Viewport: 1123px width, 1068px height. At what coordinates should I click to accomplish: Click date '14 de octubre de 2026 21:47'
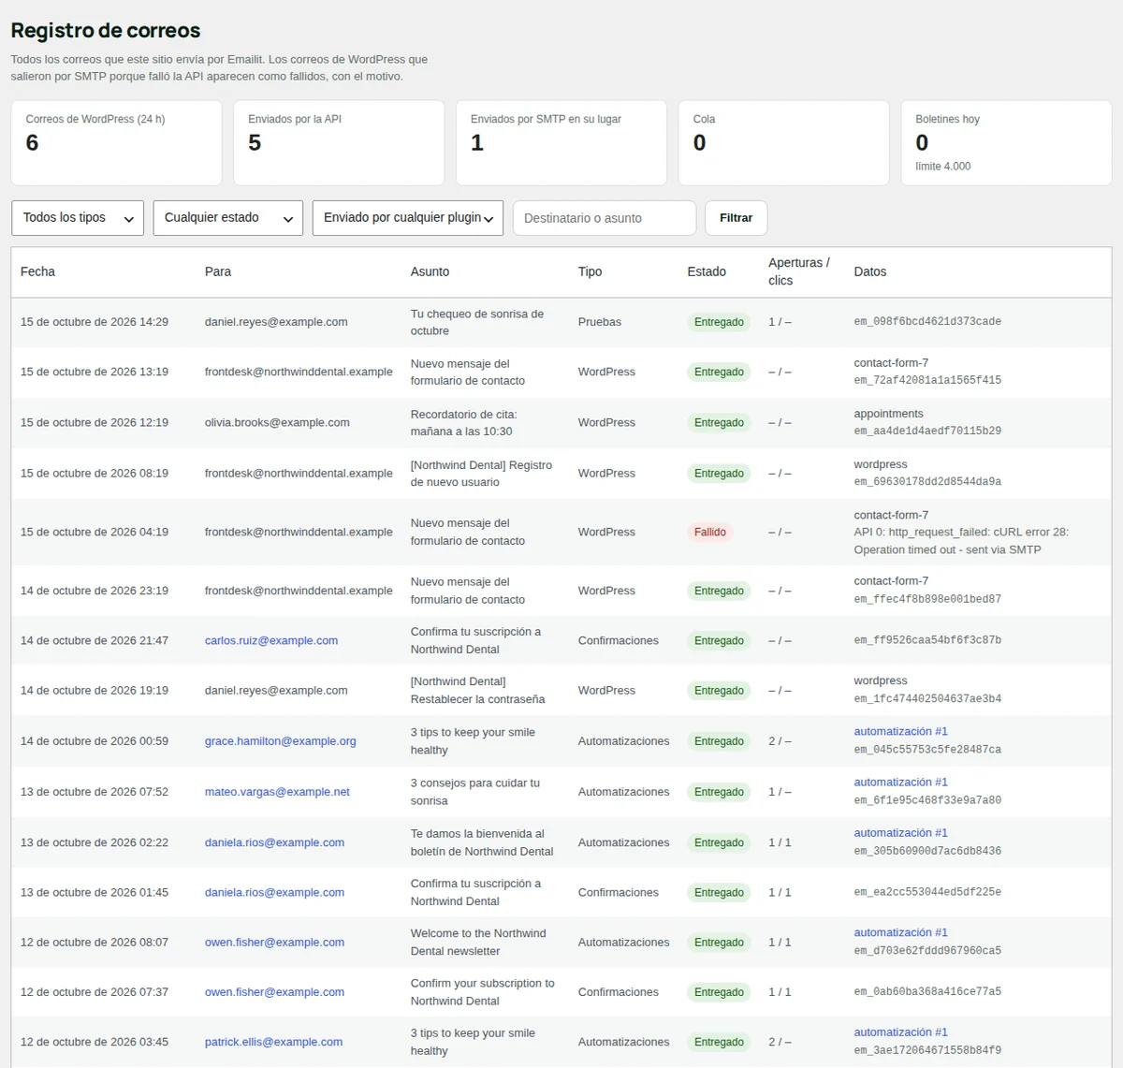[x=95, y=640]
